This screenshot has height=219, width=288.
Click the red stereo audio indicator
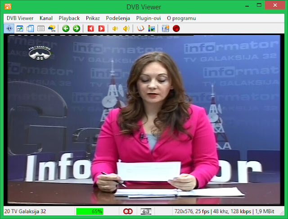click(x=128, y=211)
